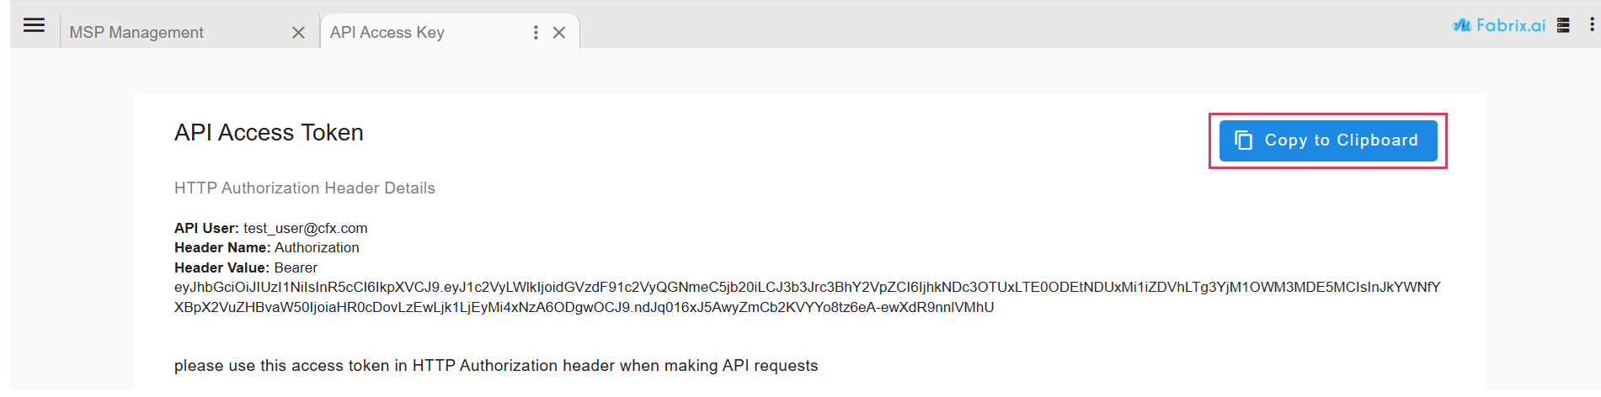This screenshot has height=397, width=1601.
Task: Click the copy icon in Copy button
Action: click(1243, 140)
